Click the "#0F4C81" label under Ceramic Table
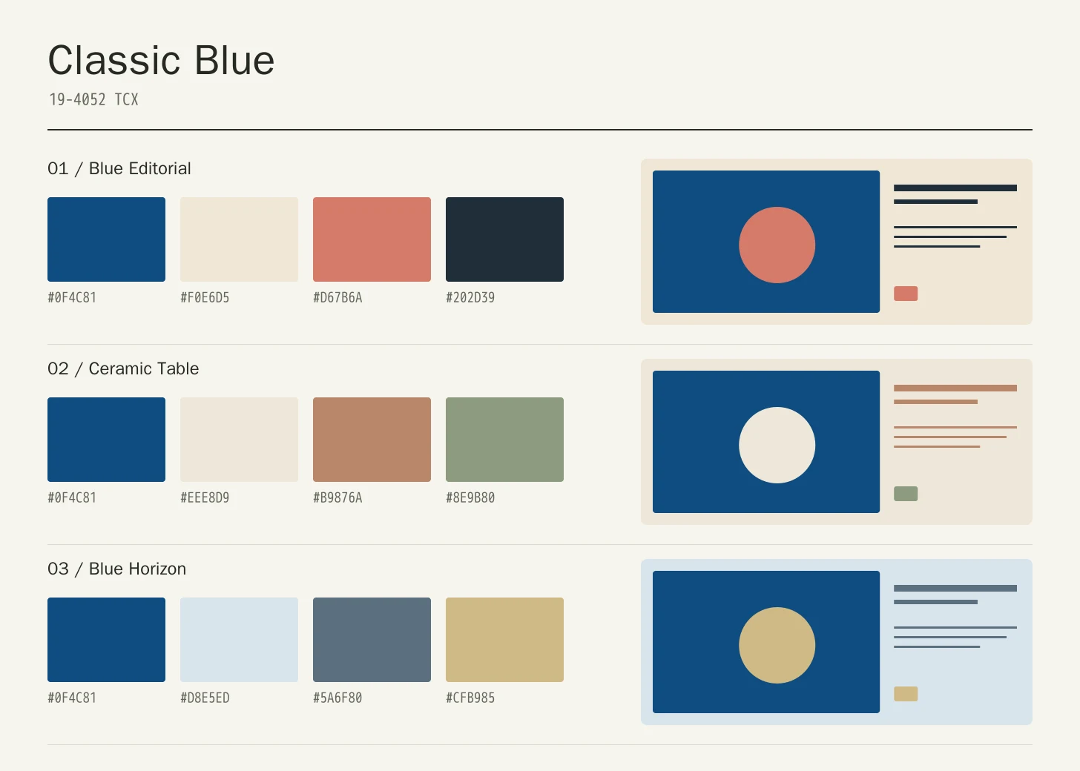 [x=72, y=497]
